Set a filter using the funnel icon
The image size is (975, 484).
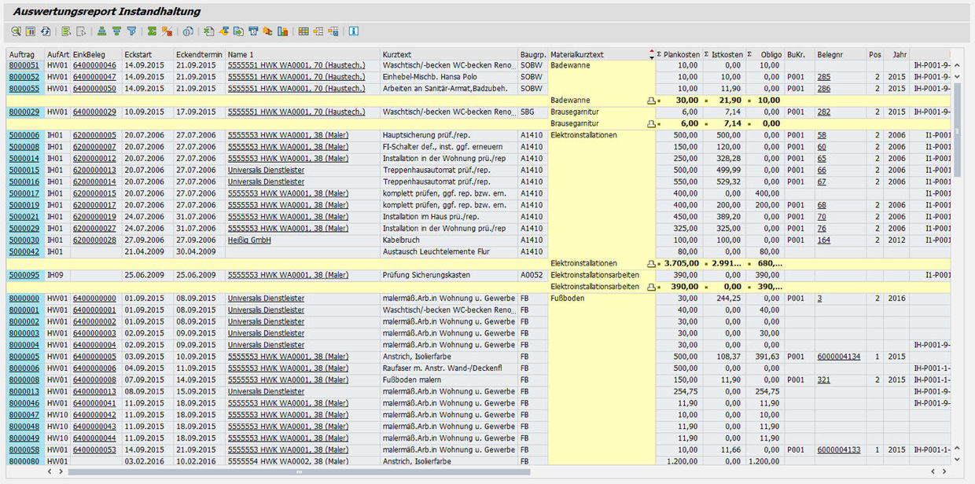coord(131,31)
